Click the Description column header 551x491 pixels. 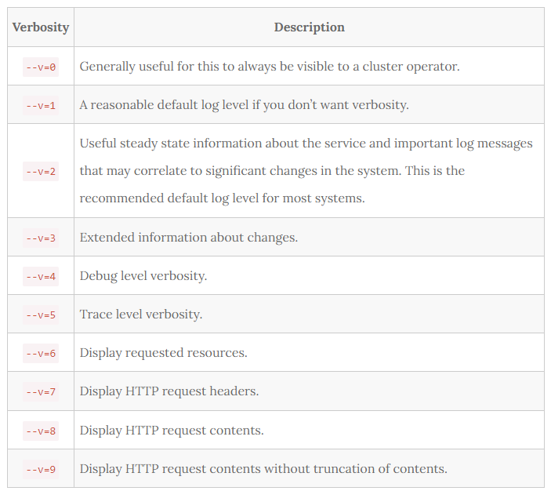tap(309, 27)
